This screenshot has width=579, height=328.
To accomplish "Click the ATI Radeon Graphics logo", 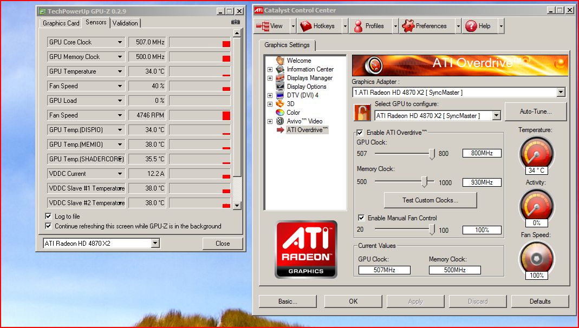I will (306, 250).
